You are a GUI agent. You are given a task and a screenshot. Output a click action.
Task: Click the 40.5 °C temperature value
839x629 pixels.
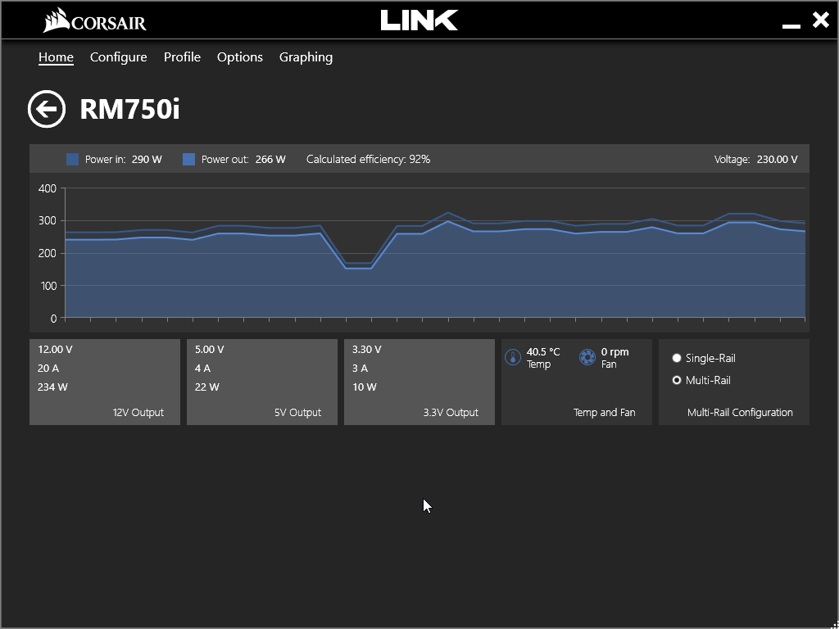point(543,352)
